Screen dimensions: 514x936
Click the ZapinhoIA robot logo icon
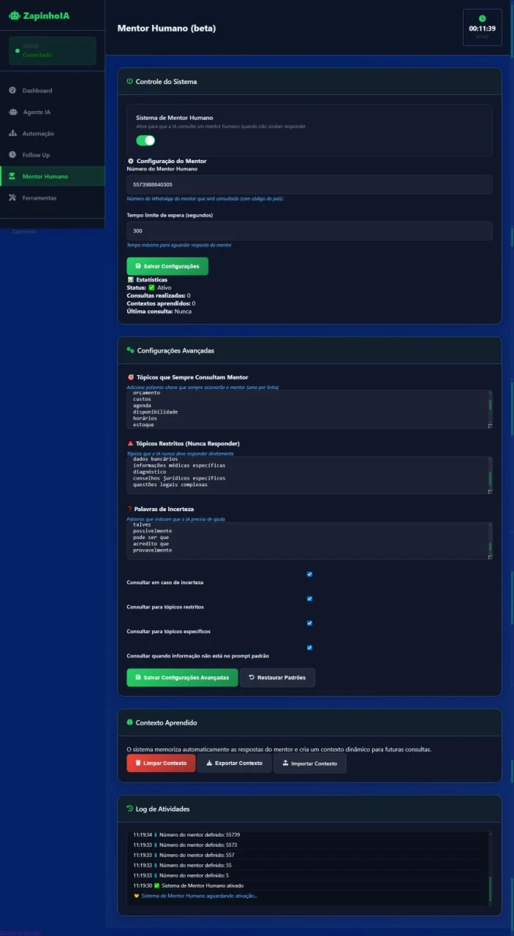coord(14,15)
